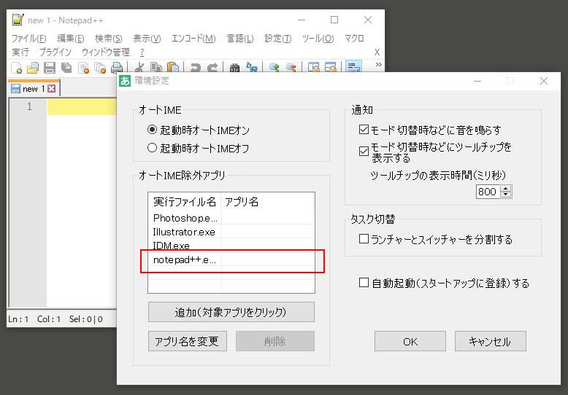Image resolution: width=568 pixels, height=395 pixels.
Task: Open the 編集(E) menu
Action: pyautogui.click(x=71, y=39)
